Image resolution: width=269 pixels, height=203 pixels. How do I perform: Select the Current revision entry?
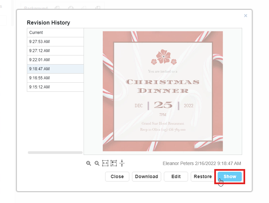click(x=55, y=33)
